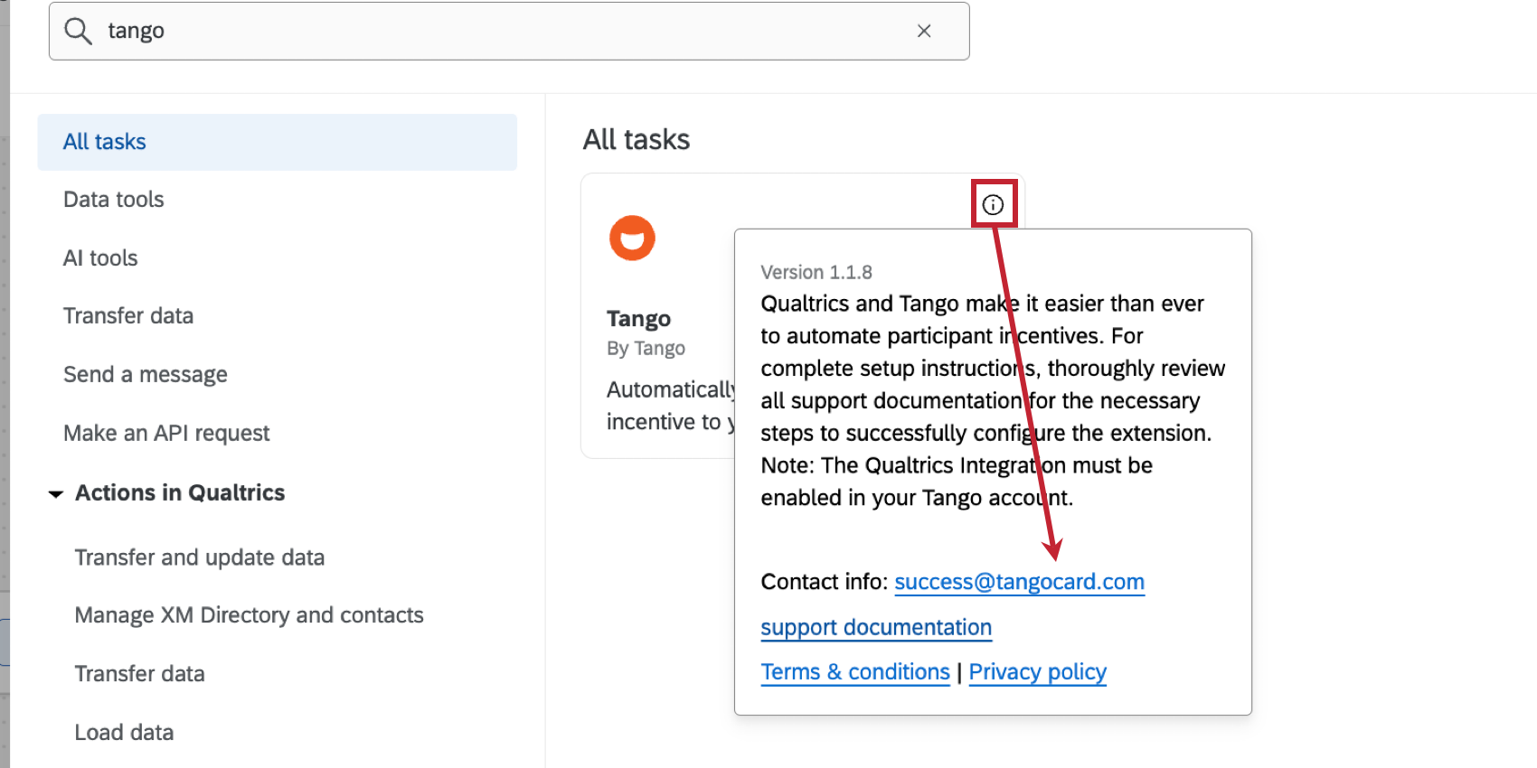The image size is (1537, 768).
Task: Click the Tango task card title
Action: (x=638, y=319)
